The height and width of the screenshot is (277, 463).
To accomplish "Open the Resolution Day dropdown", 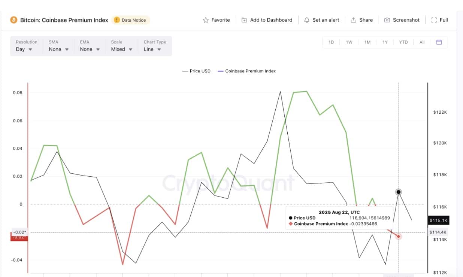I will pos(26,46).
